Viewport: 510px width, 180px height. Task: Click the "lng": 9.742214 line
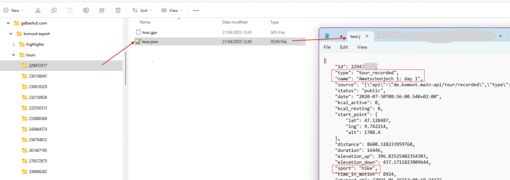pos(368,126)
